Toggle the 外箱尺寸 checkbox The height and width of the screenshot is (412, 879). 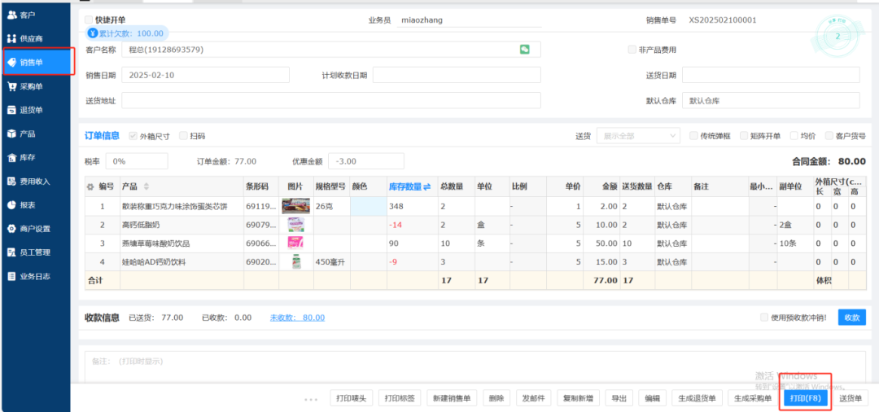point(133,136)
